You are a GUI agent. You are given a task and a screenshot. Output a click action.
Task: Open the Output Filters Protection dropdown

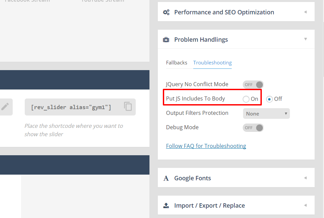click(x=266, y=114)
